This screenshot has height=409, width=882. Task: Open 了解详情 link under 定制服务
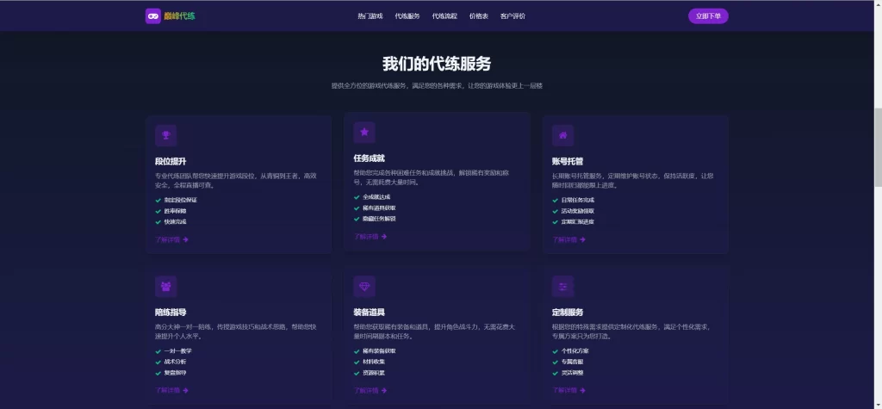click(568, 390)
